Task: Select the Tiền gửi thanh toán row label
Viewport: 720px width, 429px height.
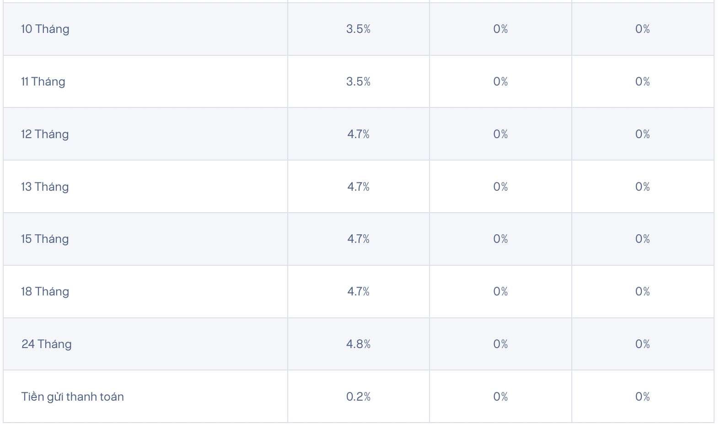Action: (73, 397)
